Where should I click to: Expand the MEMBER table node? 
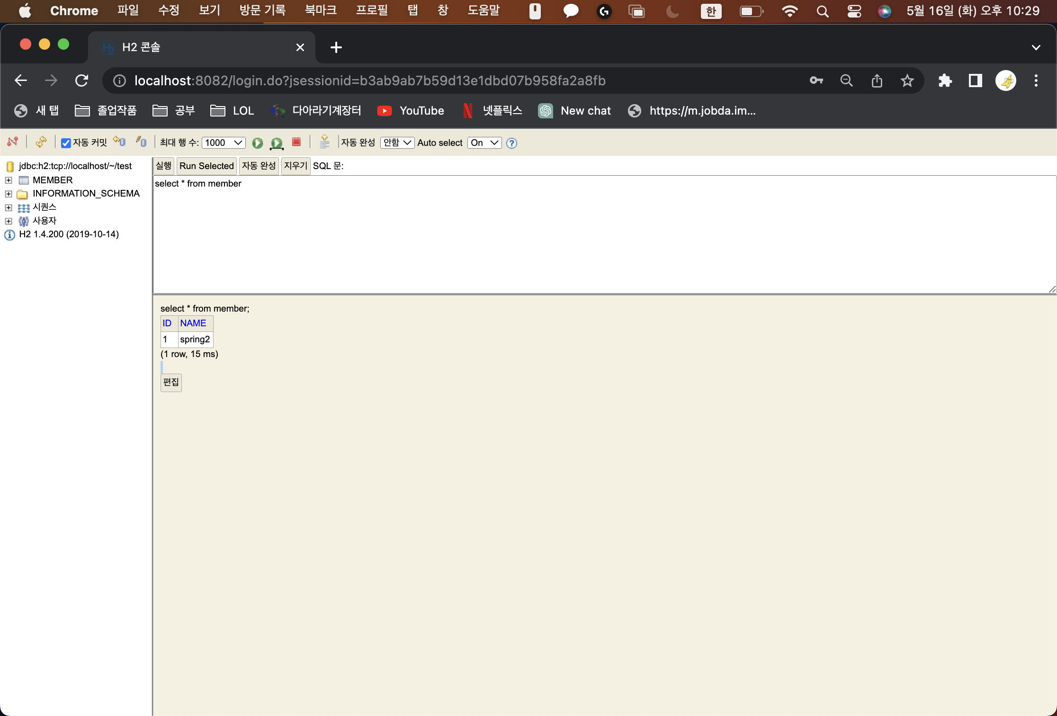coord(9,180)
